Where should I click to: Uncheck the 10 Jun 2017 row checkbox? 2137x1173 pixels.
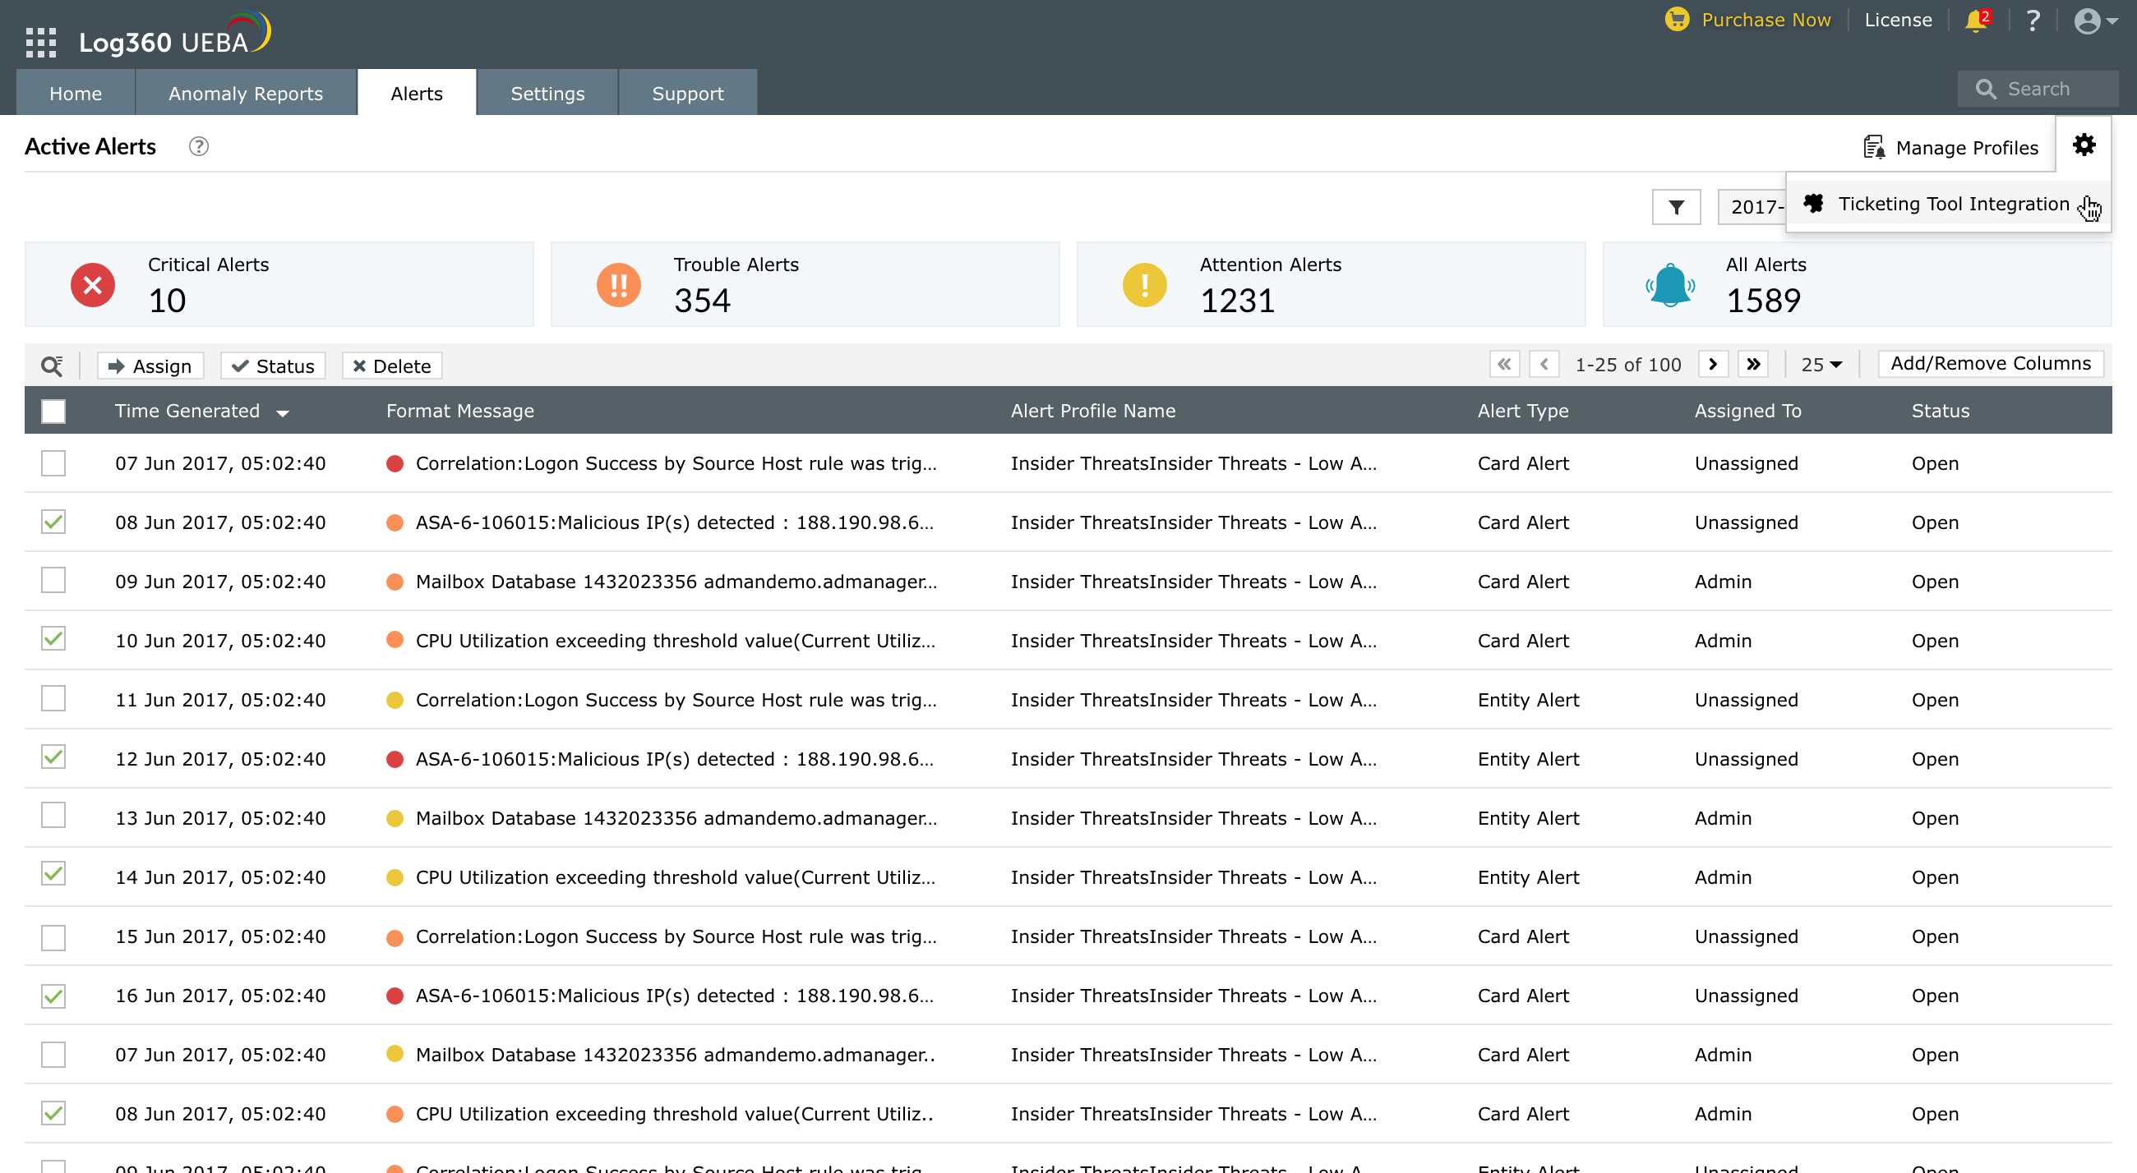[x=53, y=639]
